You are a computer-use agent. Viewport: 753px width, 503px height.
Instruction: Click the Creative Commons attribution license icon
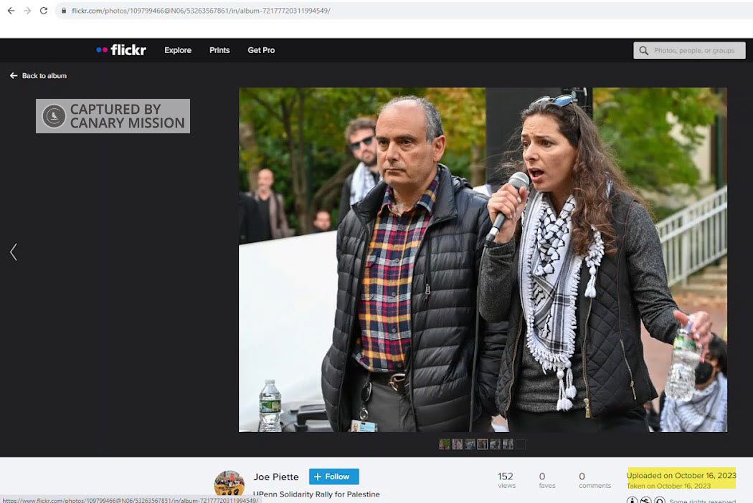(633, 500)
